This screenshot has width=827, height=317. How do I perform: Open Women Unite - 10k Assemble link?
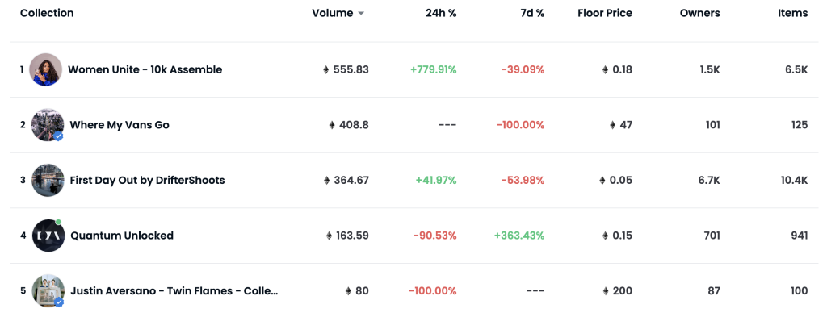[145, 69]
